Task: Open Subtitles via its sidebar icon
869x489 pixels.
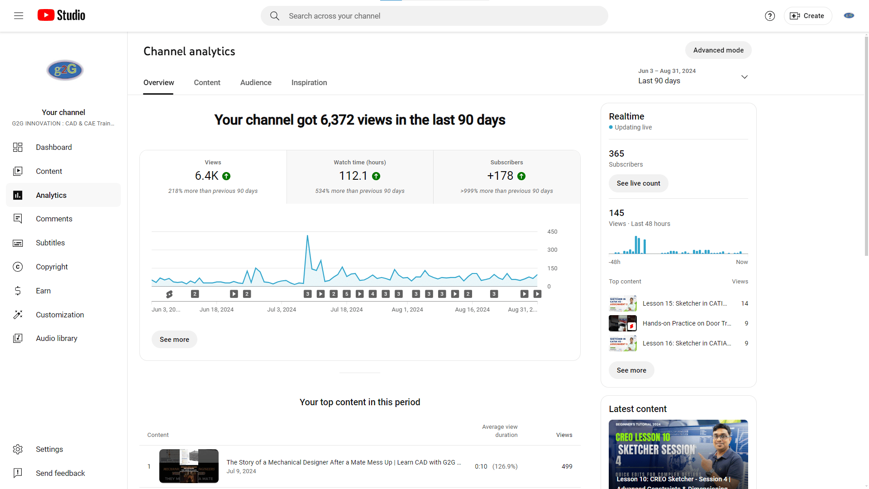Action: point(18,243)
